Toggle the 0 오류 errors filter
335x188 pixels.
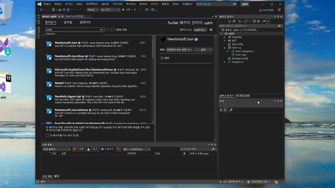point(79,149)
